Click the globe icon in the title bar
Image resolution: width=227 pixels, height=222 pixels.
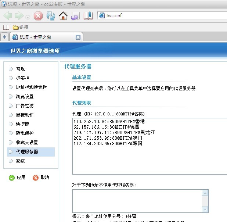(4, 4)
